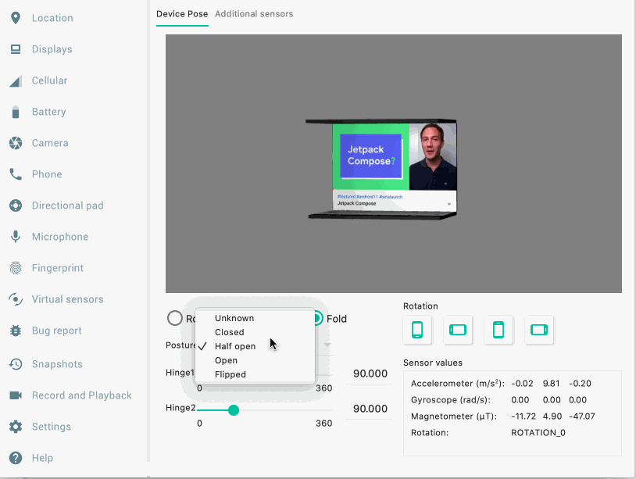Open the Bug report tool

coord(59,330)
